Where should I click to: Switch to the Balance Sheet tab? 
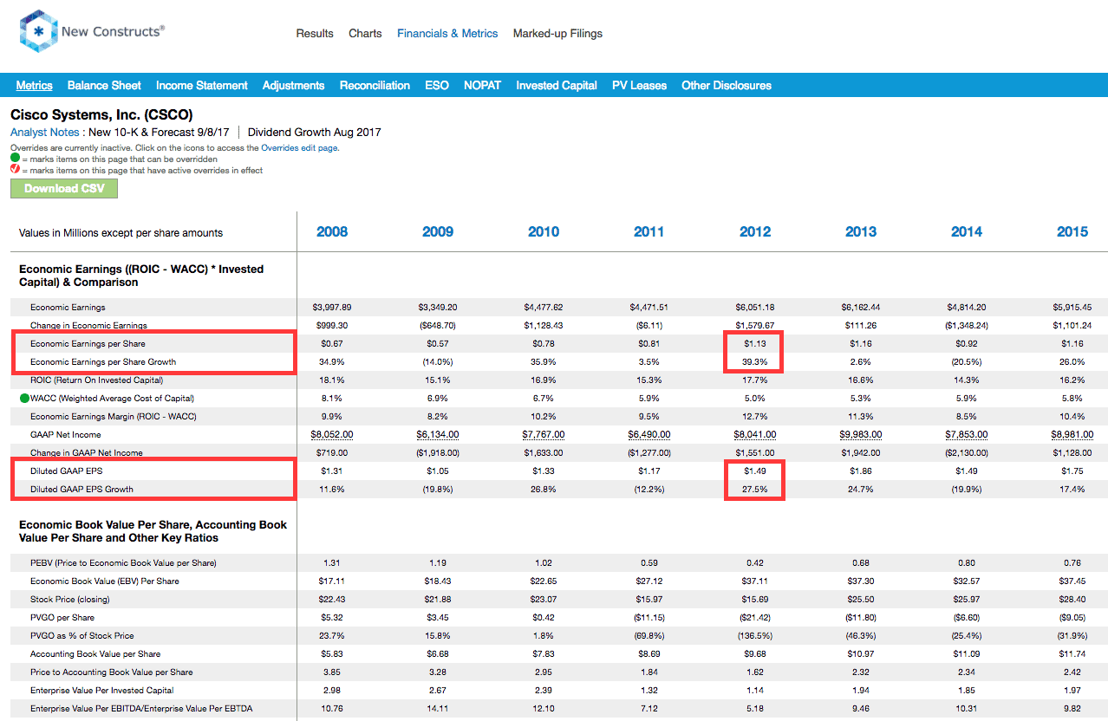[x=104, y=85]
